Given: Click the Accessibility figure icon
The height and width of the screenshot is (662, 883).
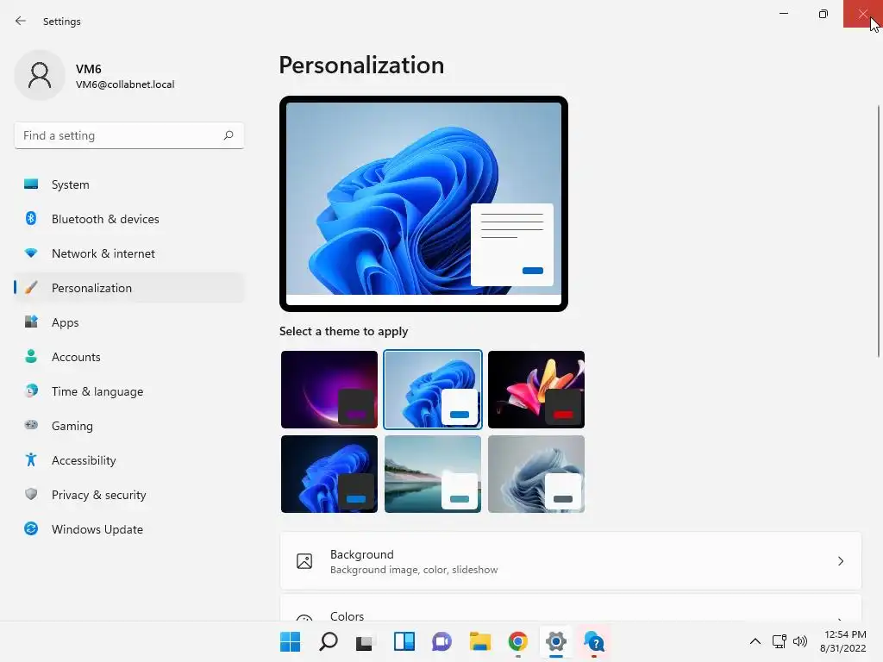Looking at the screenshot, I should pos(31,460).
